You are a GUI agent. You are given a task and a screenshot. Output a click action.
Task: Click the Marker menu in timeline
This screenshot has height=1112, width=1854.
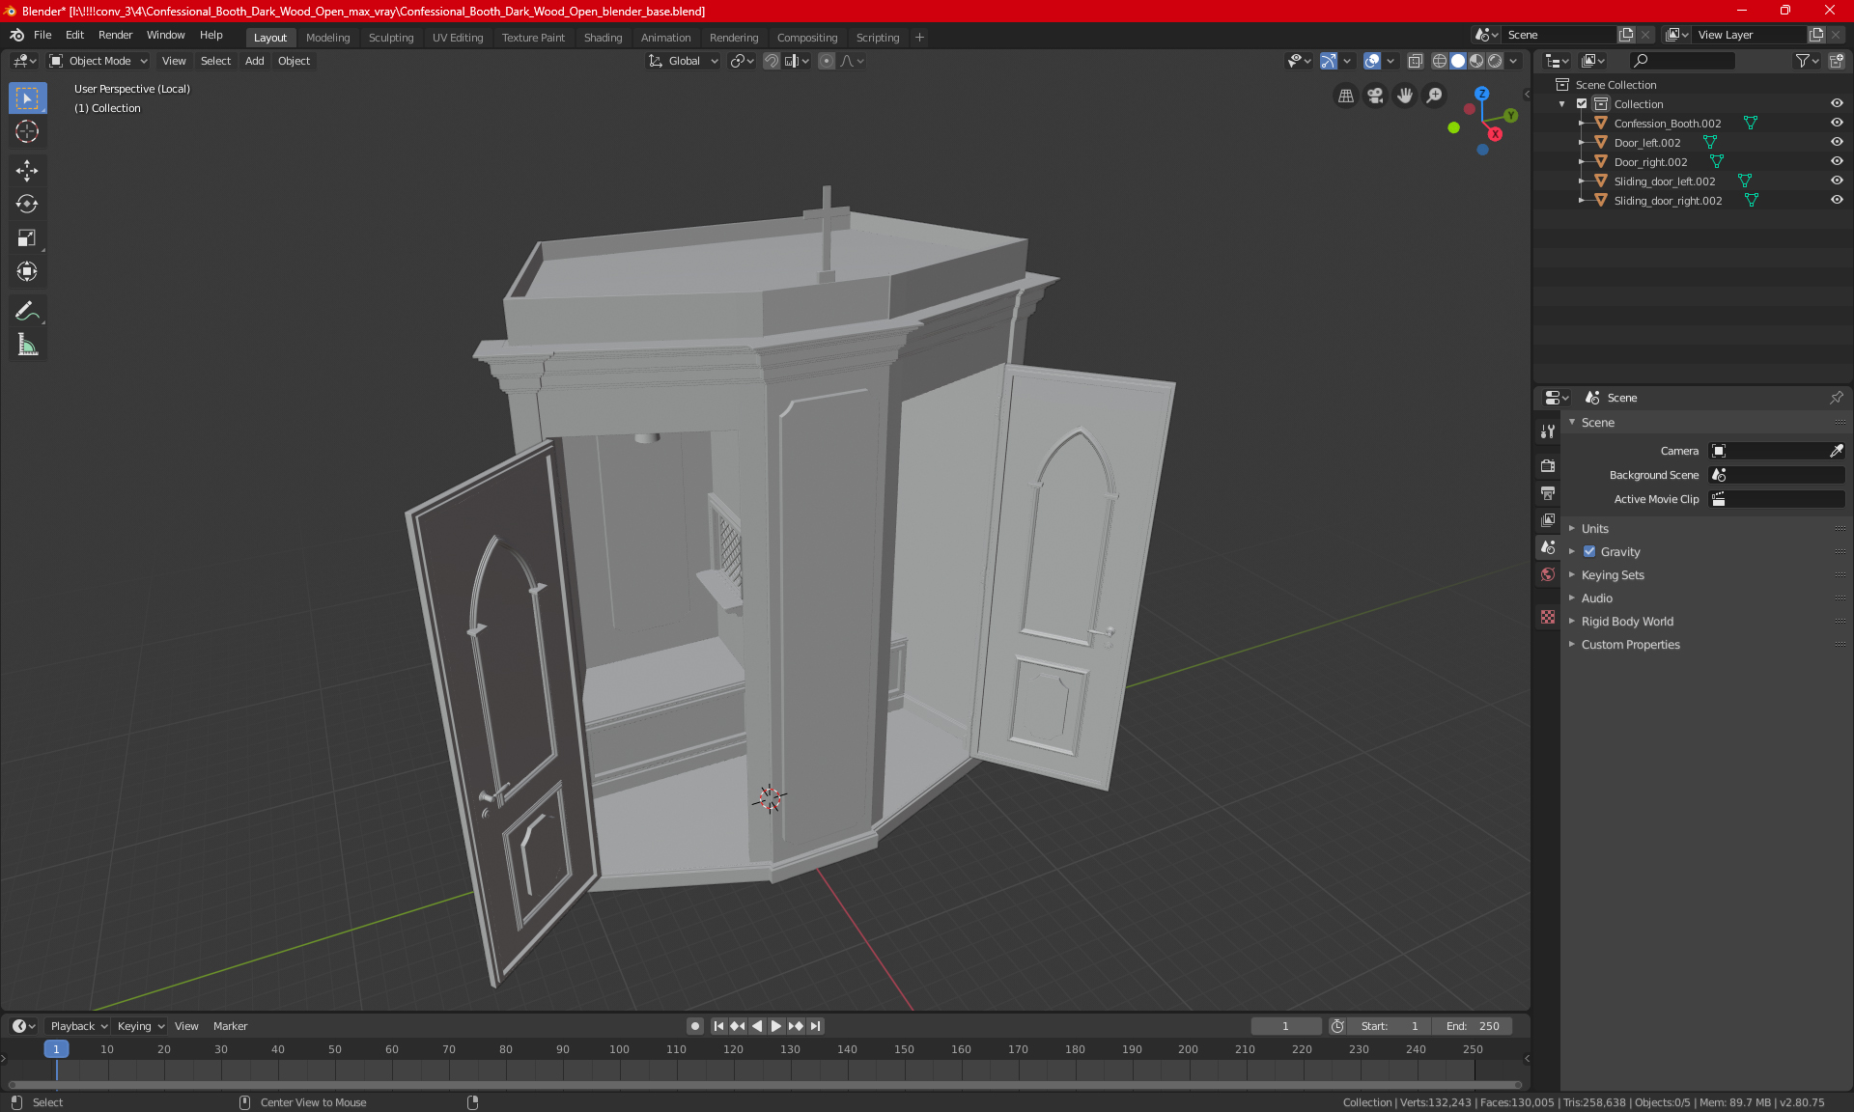pos(230,1026)
